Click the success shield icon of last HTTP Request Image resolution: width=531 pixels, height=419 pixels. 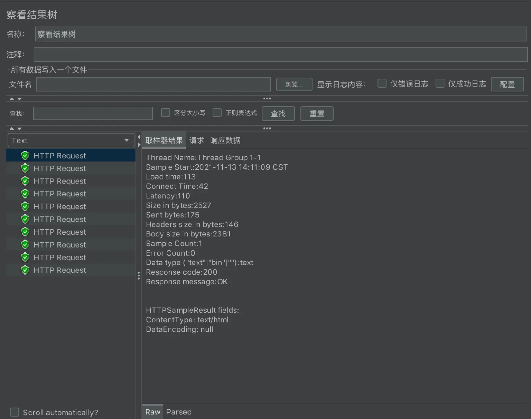pos(25,270)
